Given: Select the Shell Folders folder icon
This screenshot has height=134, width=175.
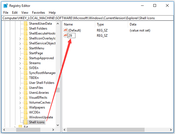Looking at the screenshot, I should 26,28.
